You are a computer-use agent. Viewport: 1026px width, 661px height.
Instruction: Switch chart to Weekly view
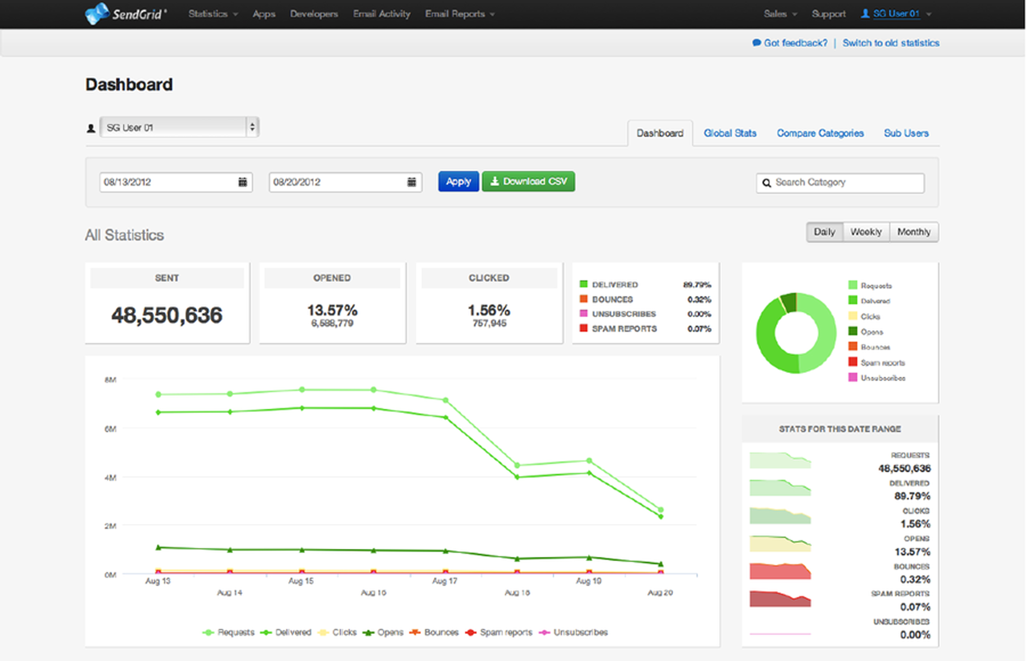(866, 232)
